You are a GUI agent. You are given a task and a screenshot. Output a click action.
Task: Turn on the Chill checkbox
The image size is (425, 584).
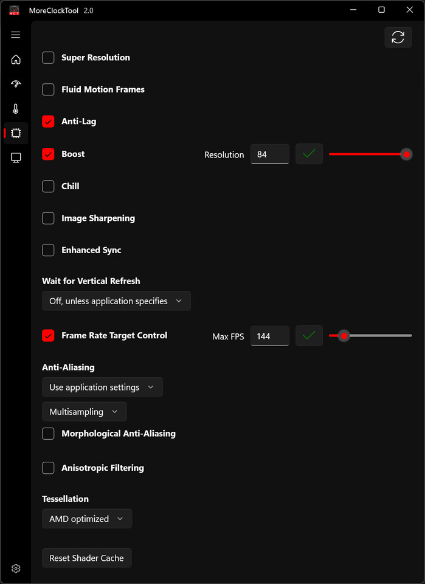click(x=48, y=186)
